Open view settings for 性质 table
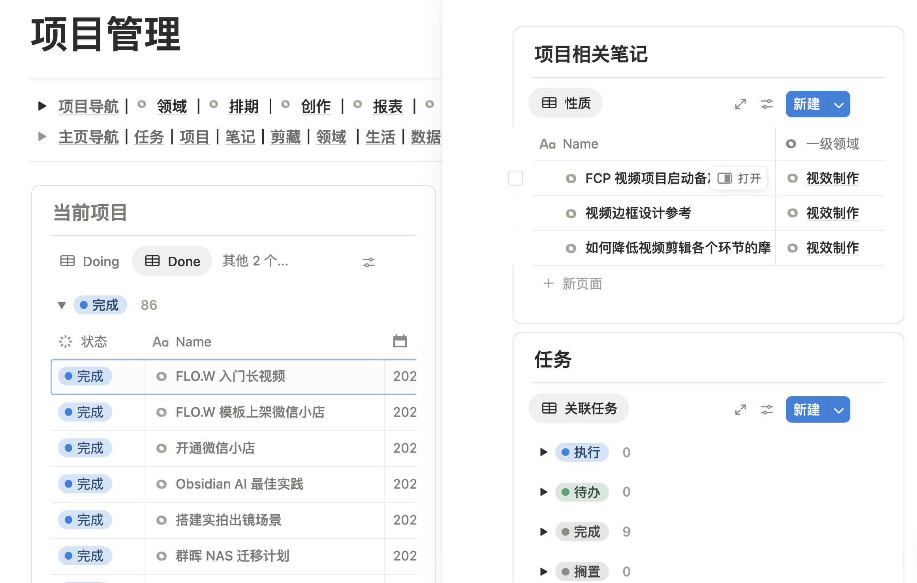The height and width of the screenshot is (583, 917). 767,104
